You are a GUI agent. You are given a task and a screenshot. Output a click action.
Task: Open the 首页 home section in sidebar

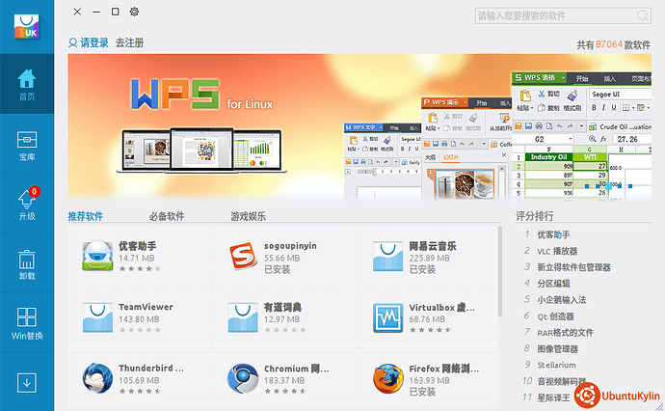coord(27,84)
